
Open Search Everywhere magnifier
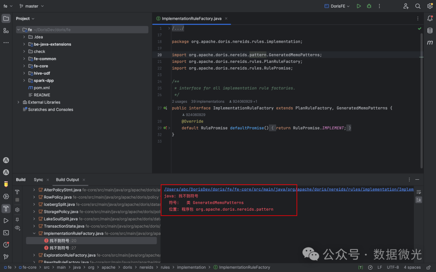pyautogui.click(x=418, y=6)
